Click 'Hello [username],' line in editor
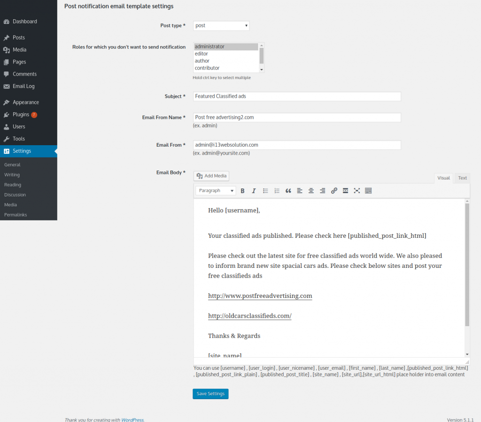This screenshot has width=481, height=422. (234, 210)
